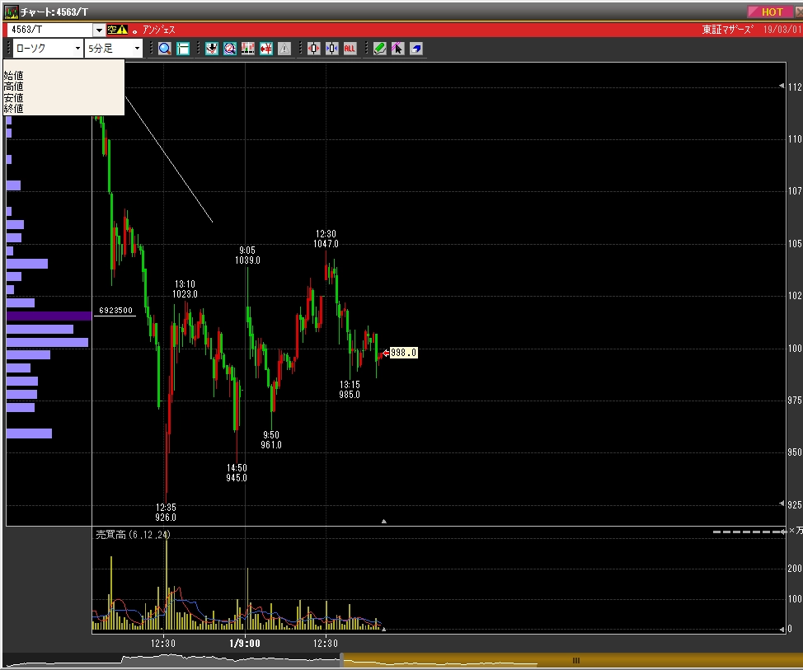The width and height of the screenshot is (803, 670).
Task: Click the stock code input field 4563/T
Action: [50, 30]
